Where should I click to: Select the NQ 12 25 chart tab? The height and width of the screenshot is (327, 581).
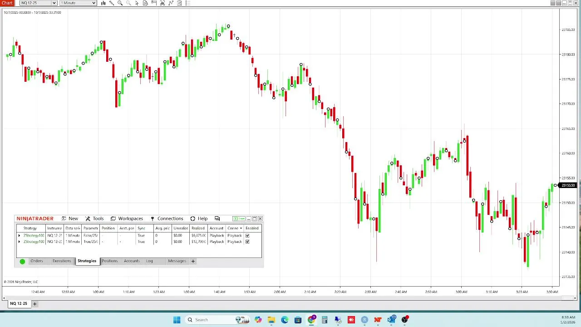point(19,303)
